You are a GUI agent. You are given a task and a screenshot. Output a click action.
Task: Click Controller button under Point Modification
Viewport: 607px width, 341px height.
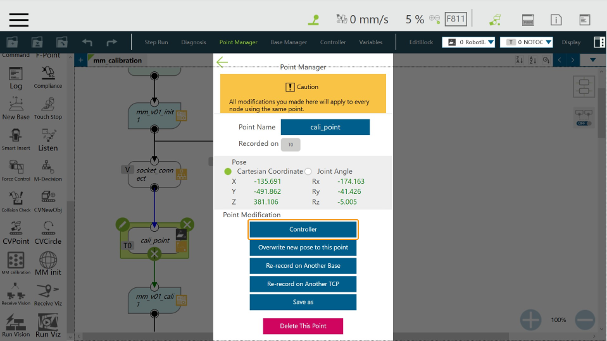[x=303, y=229]
